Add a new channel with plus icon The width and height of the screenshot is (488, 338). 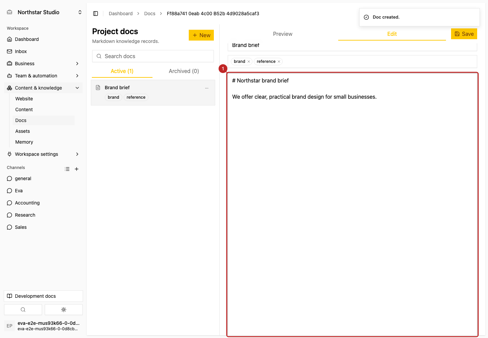(x=77, y=169)
